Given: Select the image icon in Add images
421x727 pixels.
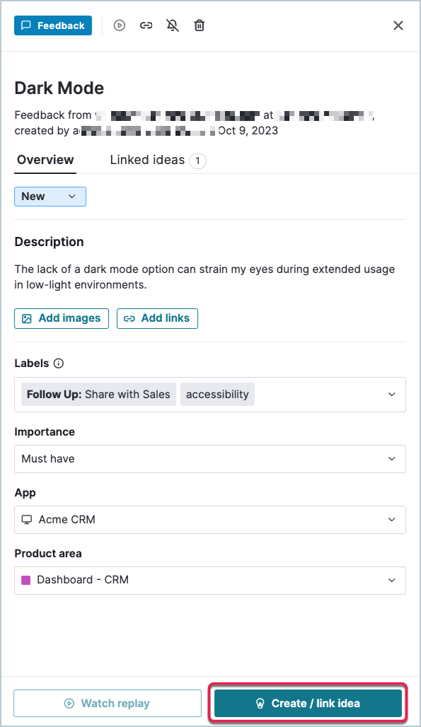Looking at the screenshot, I should (x=28, y=318).
